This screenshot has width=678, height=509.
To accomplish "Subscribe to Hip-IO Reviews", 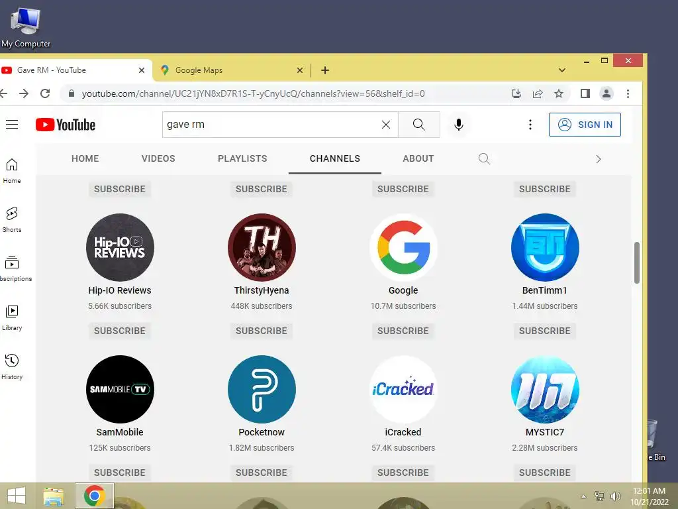I will [120, 331].
